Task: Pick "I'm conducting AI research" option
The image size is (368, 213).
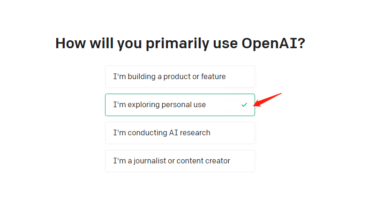Action: [x=180, y=133]
